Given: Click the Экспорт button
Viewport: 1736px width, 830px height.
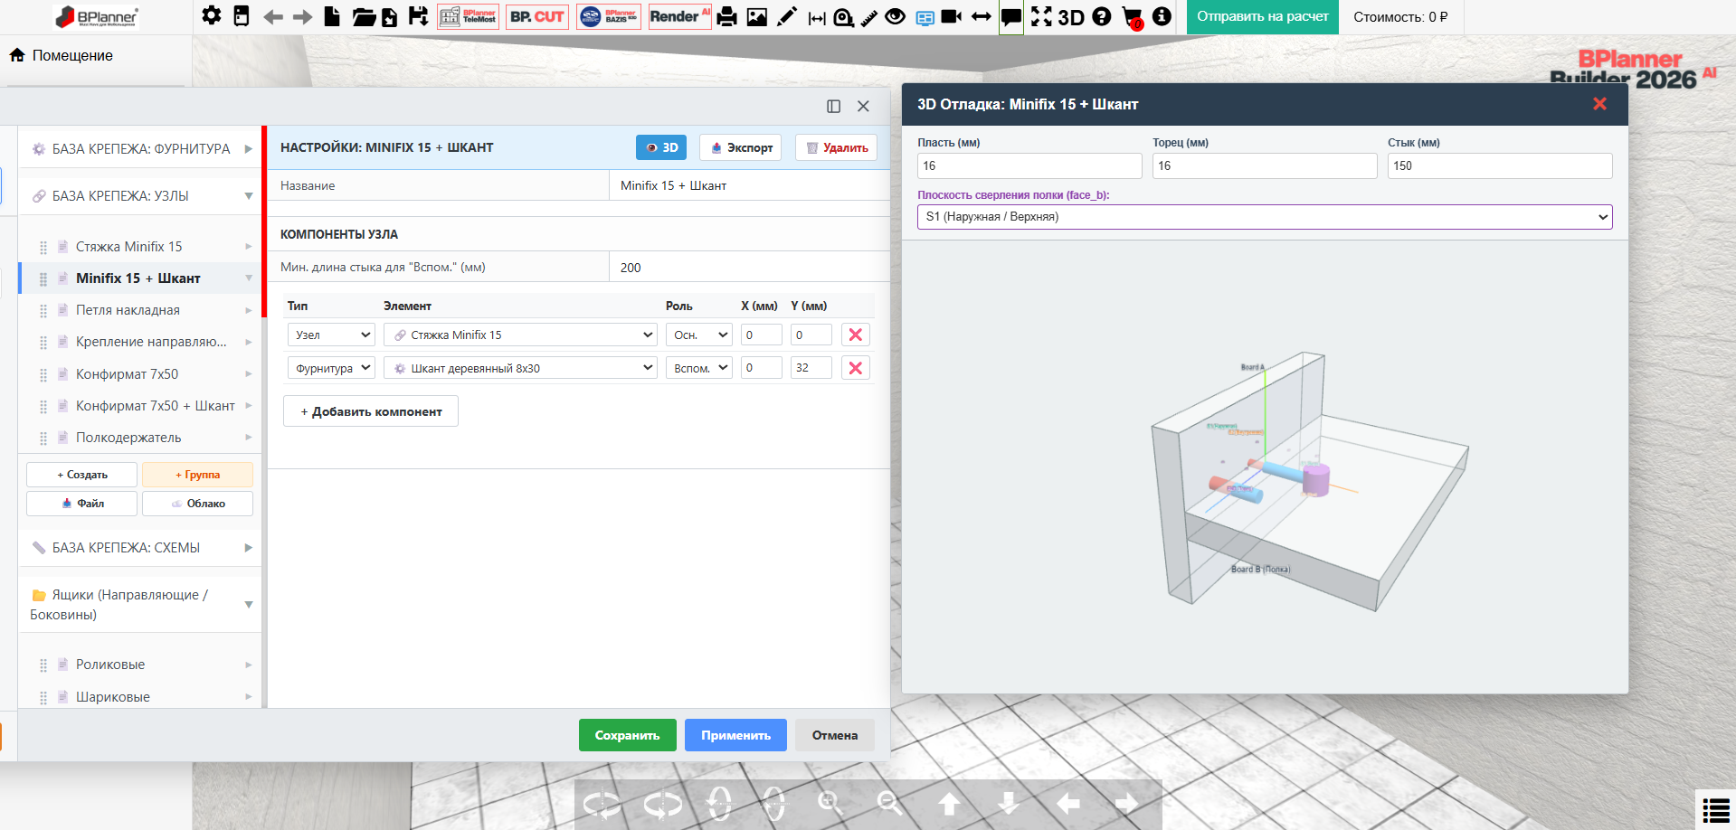Looking at the screenshot, I should pos(742,147).
